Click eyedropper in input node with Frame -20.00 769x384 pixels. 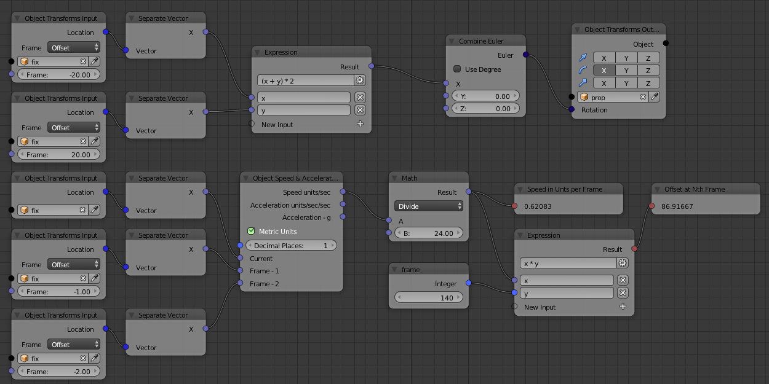(x=95, y=61)
